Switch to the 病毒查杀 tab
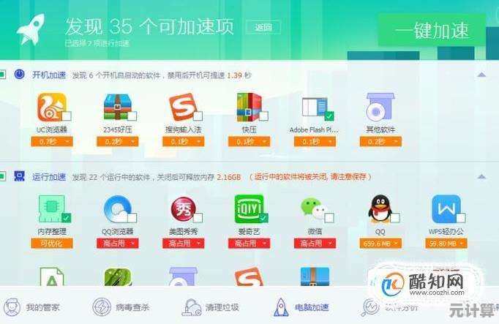 (x=121, y=307)
